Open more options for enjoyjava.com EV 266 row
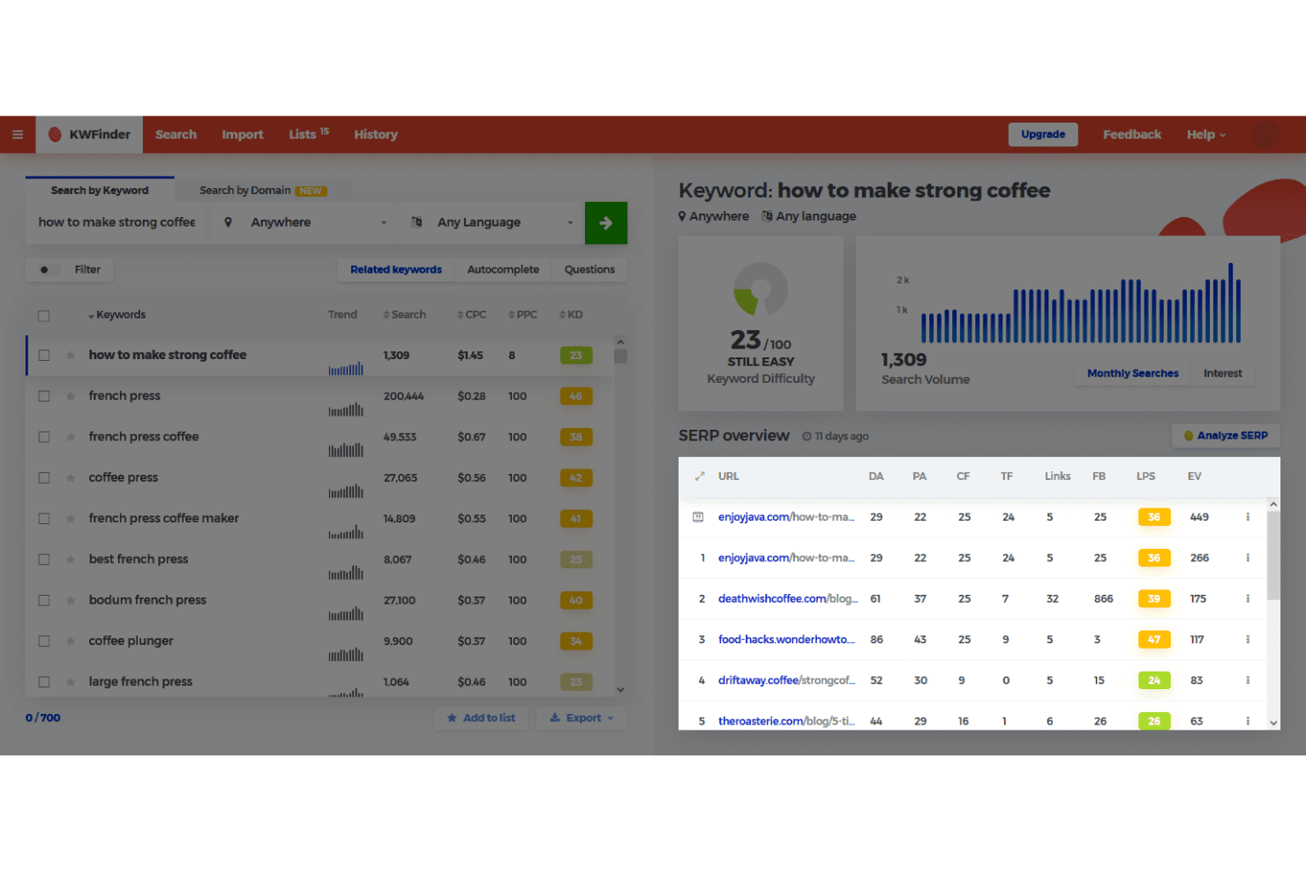Screen dimensions: 1306x871 [1247, 558]
